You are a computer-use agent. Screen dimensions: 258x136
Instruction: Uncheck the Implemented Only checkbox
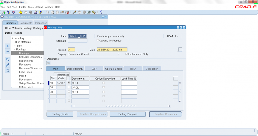[126, 54]
